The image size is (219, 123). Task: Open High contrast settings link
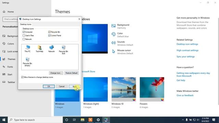(x=187, y=50)
